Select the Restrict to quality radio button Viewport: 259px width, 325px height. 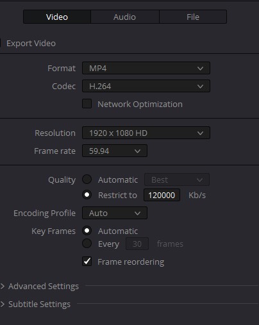point(87,195)
